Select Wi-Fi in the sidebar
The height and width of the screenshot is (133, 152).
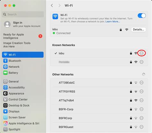coord(23,55)
